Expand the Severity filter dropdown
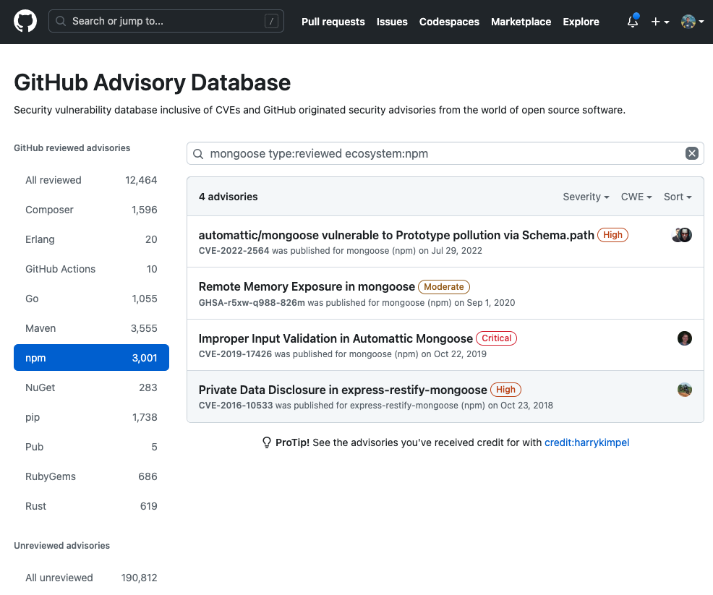The height and width of the screenshot is (595, 713). click(x=585, y=197)
